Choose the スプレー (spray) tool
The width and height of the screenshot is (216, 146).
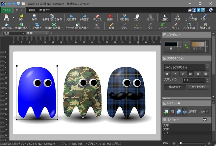pyautogui.click(x=163, y=26)
